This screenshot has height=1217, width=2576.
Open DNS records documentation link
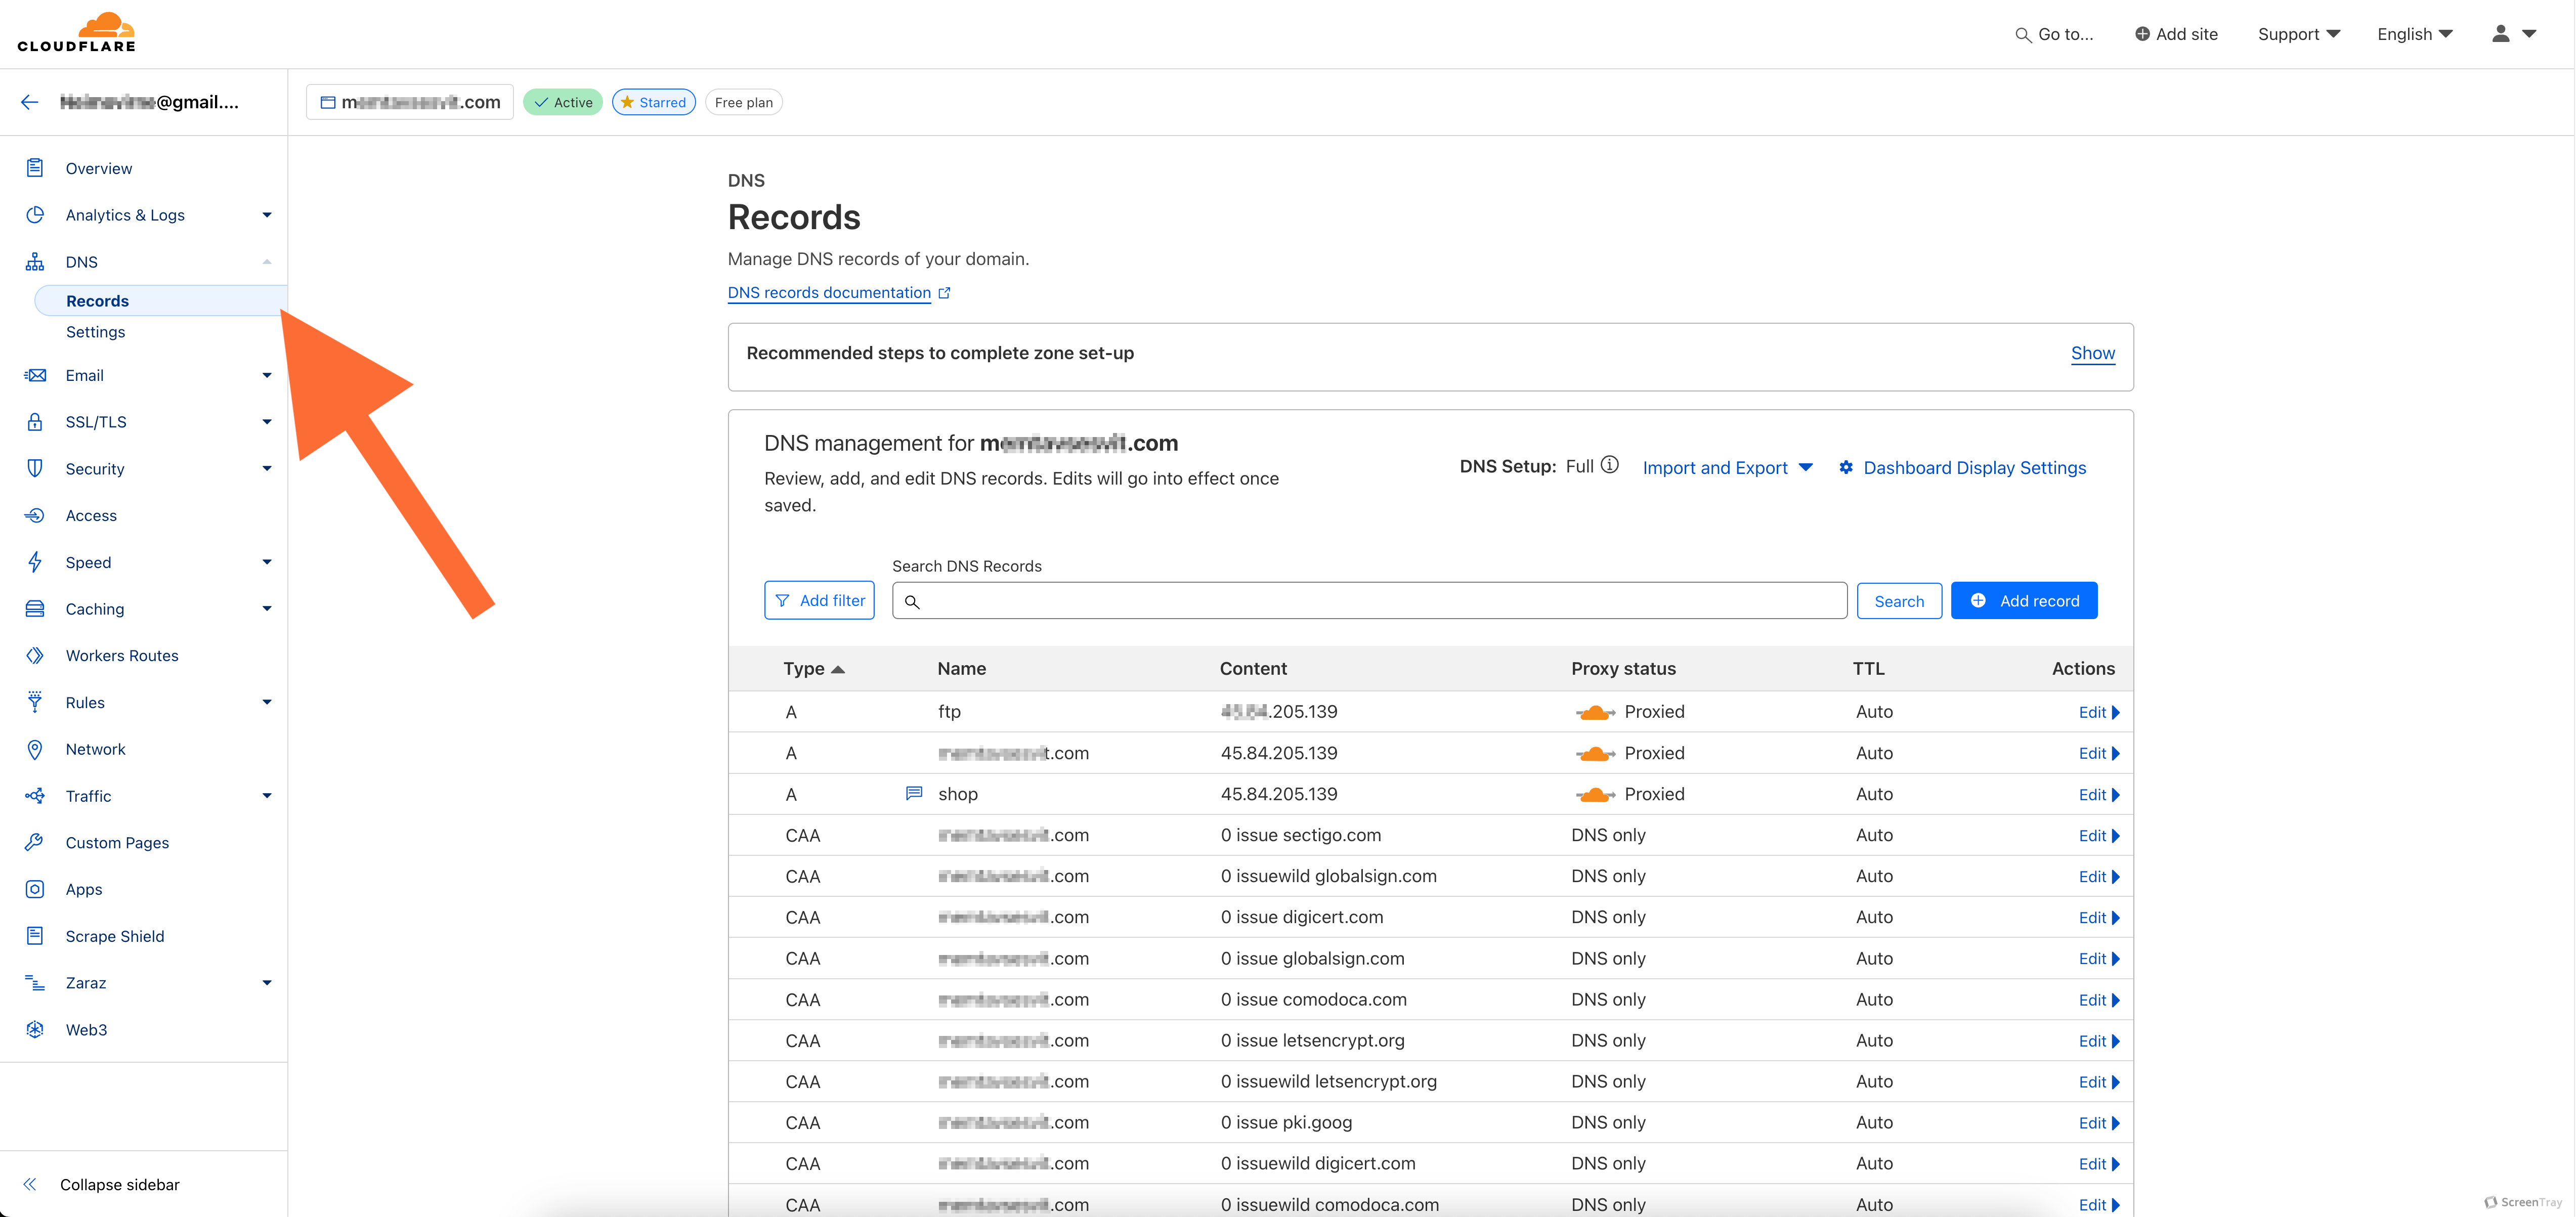[829, 293]
